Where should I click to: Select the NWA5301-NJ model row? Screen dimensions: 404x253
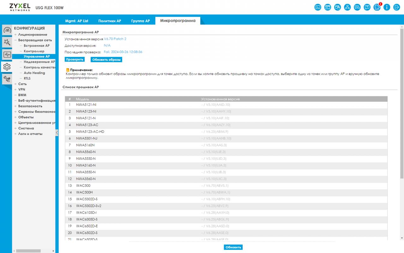click(226, 139)
